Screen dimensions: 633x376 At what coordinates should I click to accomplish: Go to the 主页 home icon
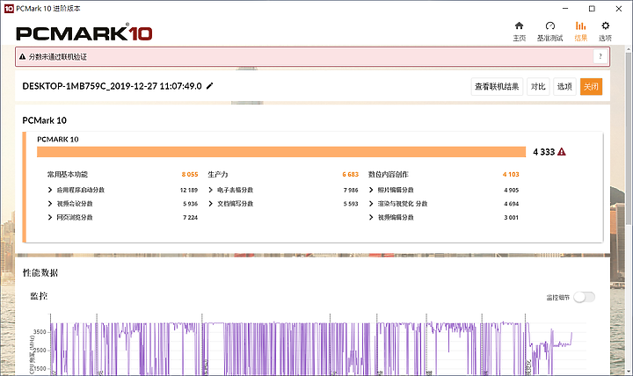(520, 25)
